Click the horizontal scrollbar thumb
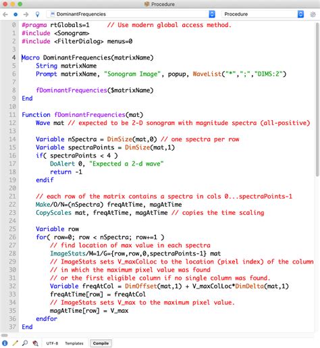The height and width of the screenshot is (348, 320). tap(5, 335)
